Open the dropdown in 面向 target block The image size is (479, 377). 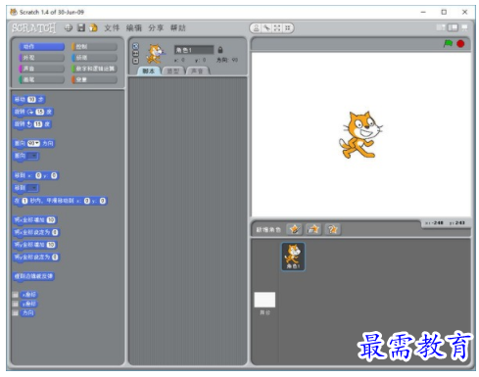pyautogui.click(x=32, y=156)
